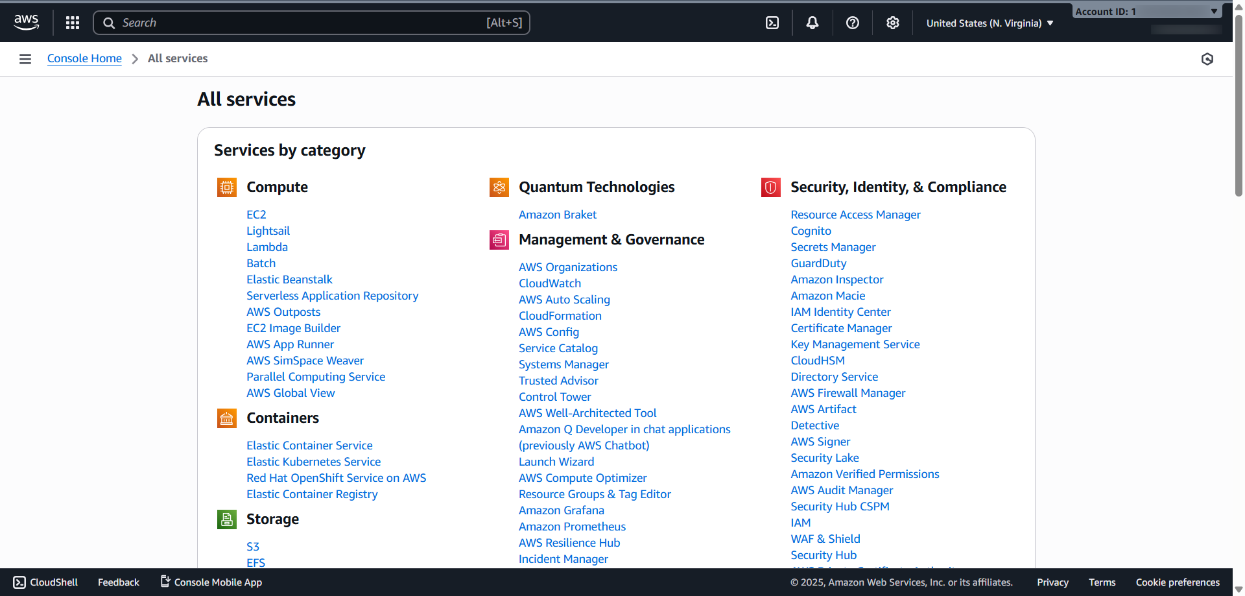Expand the United States (N. Virginia) region dropdown
Image resolution: width=1245 pixels, height=596 pixels.
click(x=990, y=23)
